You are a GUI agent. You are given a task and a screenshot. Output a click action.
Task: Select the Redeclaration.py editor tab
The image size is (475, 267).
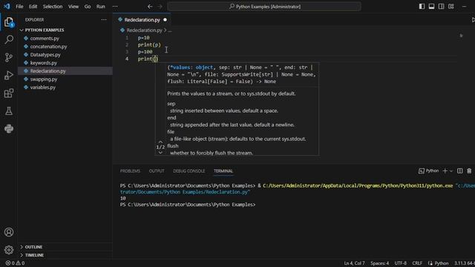[x=142, y=20]
